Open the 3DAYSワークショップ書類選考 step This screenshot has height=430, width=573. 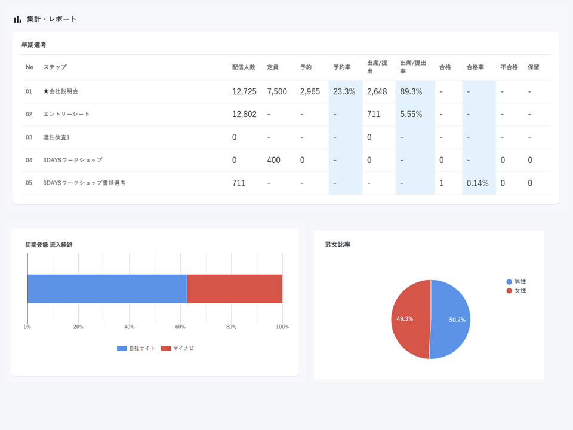point(84,183)
